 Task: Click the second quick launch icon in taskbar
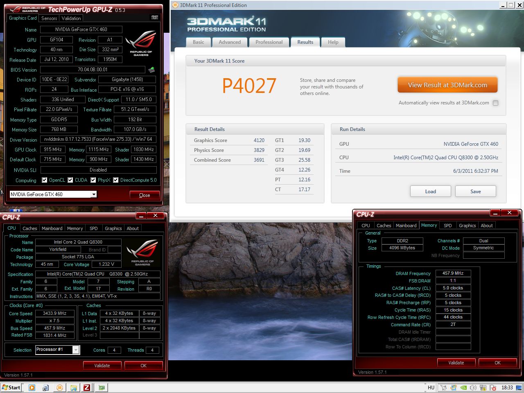coord(45,387)
